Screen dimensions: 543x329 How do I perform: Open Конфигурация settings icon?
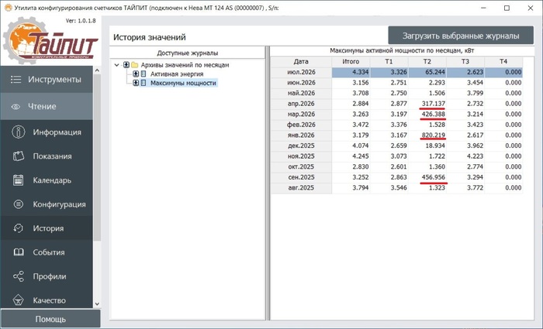(x=19, y=204)
